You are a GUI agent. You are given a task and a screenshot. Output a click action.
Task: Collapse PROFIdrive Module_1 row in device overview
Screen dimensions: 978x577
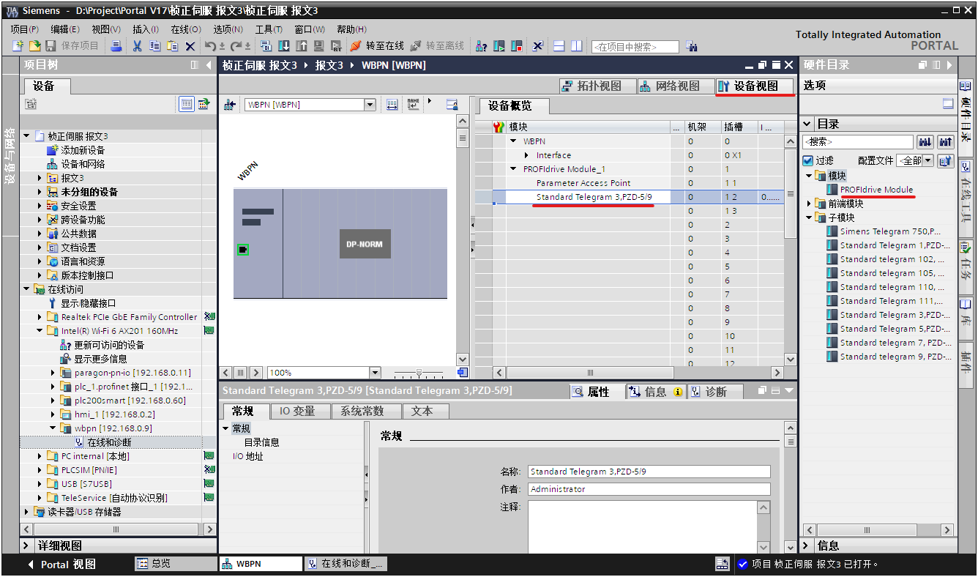click(x=514, y=169)
